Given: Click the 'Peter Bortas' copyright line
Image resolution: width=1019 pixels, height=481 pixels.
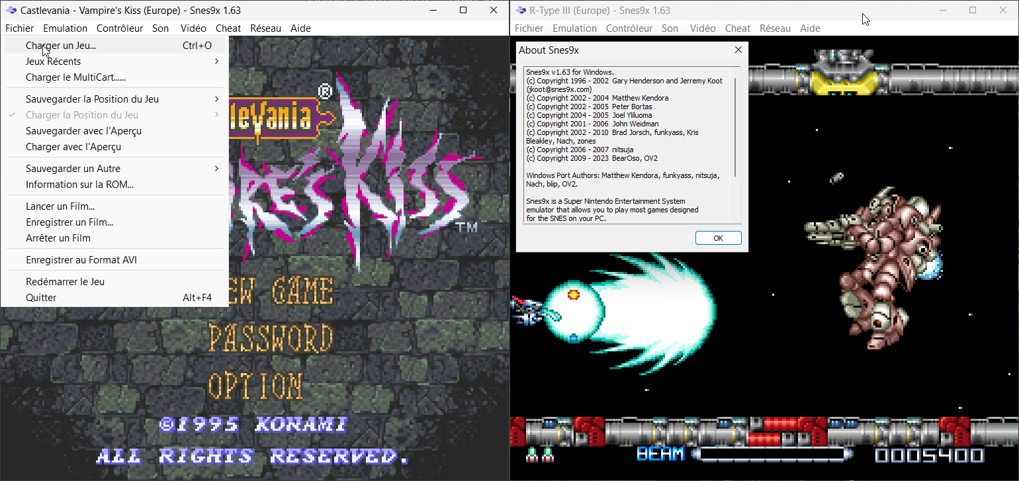Looking at the screenshot, I should [x=589, y=107].
